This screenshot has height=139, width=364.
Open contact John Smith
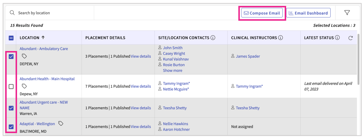[173, 48]
